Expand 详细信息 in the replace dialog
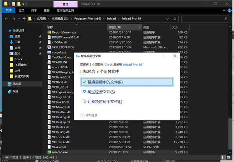This screenshot has height=162, width=234. (x=89, y=115)
